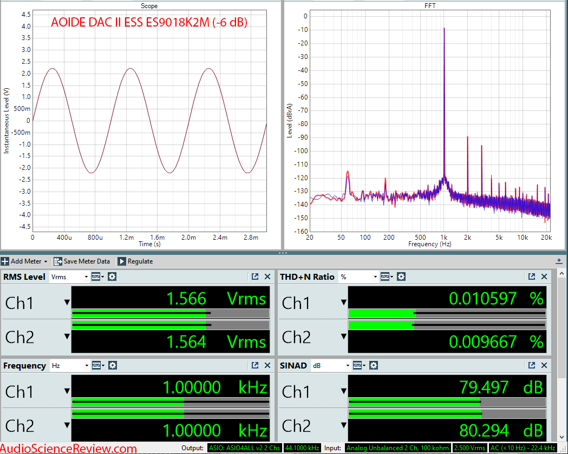Expand Frequency Ch2 channel arrow
The width and height of the screenshot is (568, 454).
[x=67, y=425]
